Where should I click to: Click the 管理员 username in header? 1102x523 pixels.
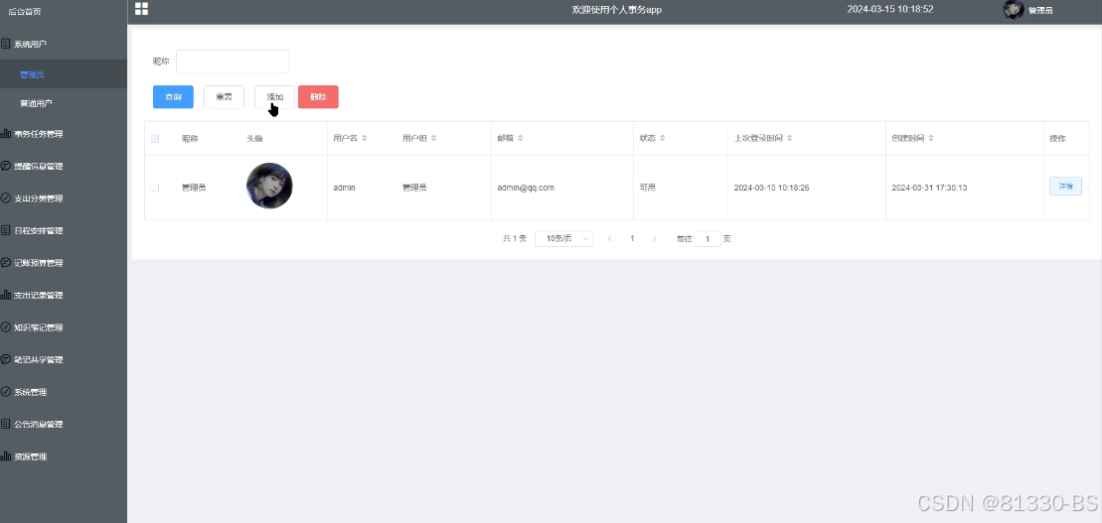pyautogui.click(x=1040, y=11)
